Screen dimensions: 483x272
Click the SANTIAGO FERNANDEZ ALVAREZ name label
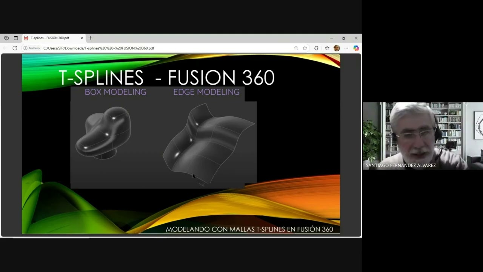pyautogui.click(x=401, y=165)
